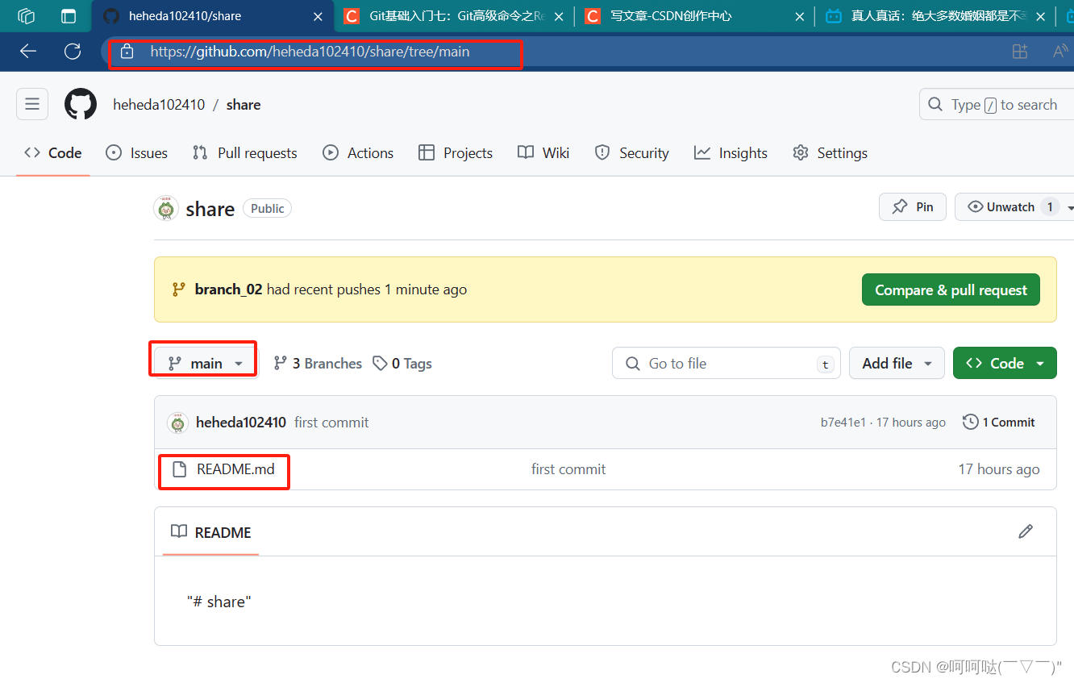The height and width of the screenshot is (683, 1074).
Task: Edit README with the pencil icon
Action: coord(1026,531)
